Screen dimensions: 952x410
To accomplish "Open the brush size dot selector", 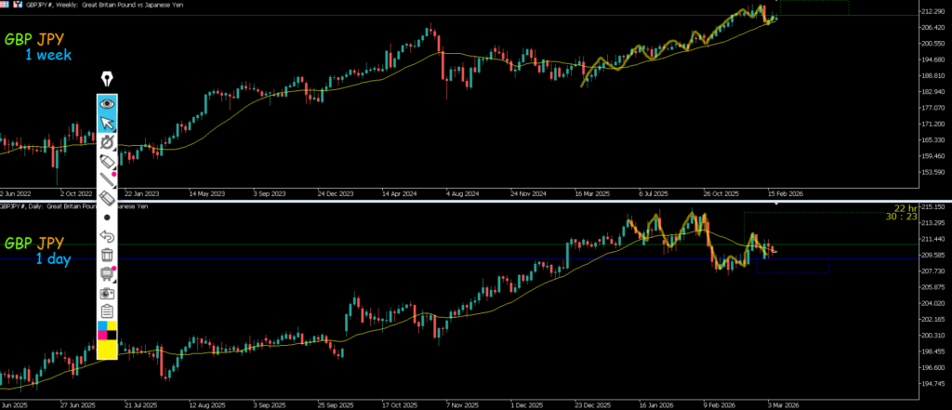I will (x=107, y=218).
